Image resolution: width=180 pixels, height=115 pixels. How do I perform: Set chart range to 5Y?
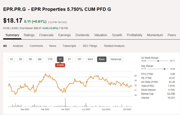pyautogui.click(x=70, y=59)
